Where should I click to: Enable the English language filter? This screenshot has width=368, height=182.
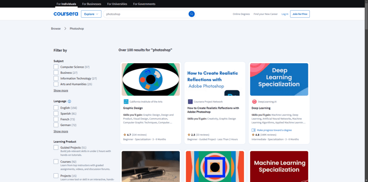pyautogui.click(x=56, y=108)
